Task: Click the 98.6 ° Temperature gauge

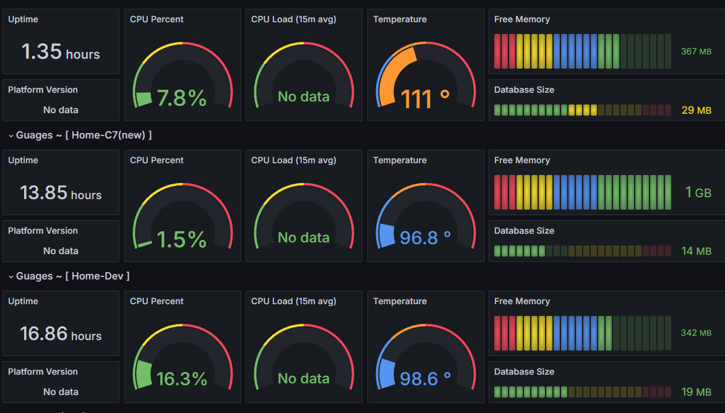Action: pos(426,357)
